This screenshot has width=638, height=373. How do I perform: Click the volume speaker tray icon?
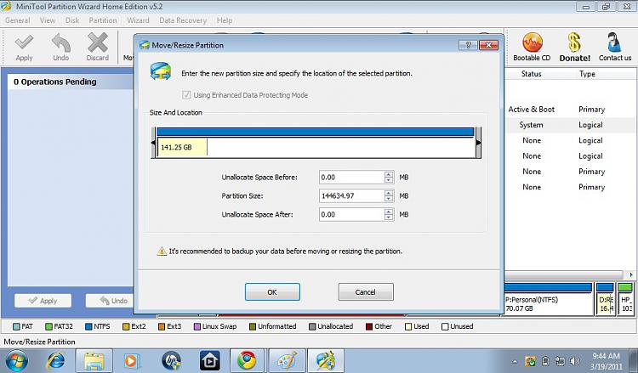click(574, 361)
